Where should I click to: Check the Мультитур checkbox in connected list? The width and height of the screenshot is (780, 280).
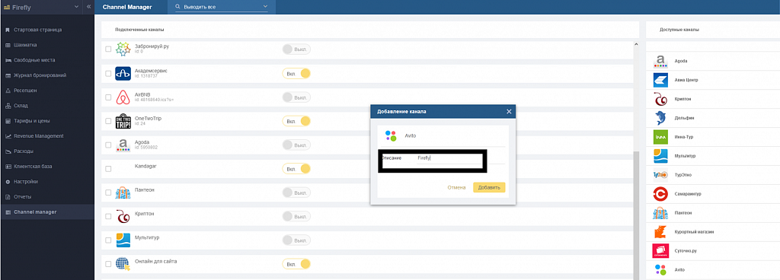coord(108,240)
